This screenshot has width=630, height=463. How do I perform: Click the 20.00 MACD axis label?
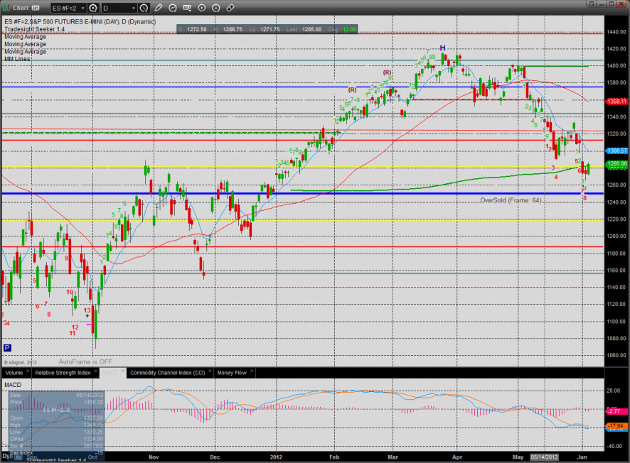[613, 391]
